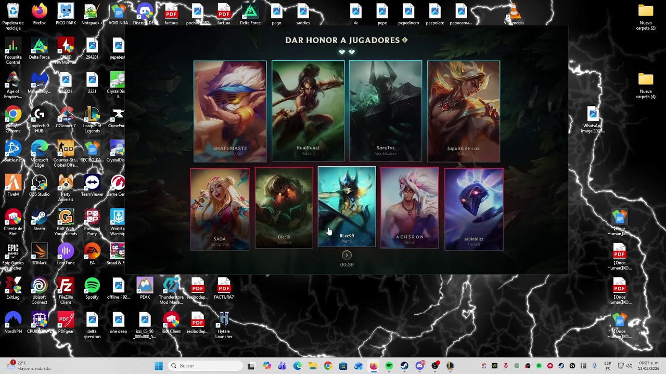Open volume control in system tray

pyautogui.click(x=629, y=366)
